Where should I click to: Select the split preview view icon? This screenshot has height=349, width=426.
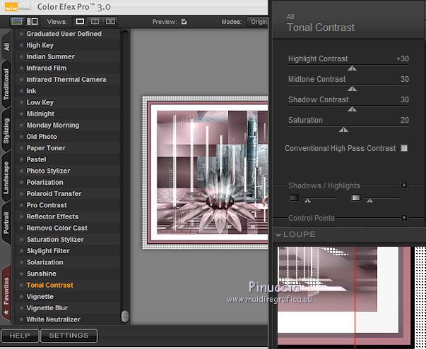click(x=95, y=21)
